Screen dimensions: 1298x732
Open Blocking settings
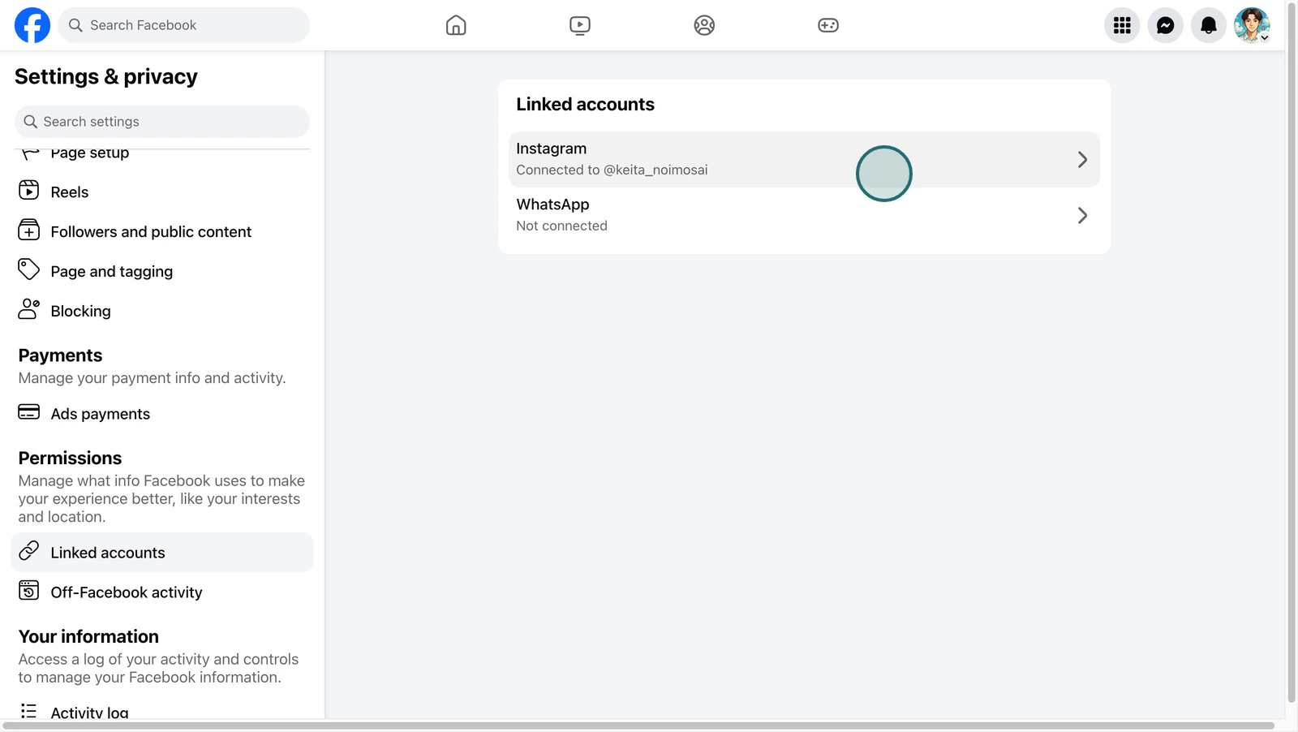pyautogui.click(x=162, y=311)
